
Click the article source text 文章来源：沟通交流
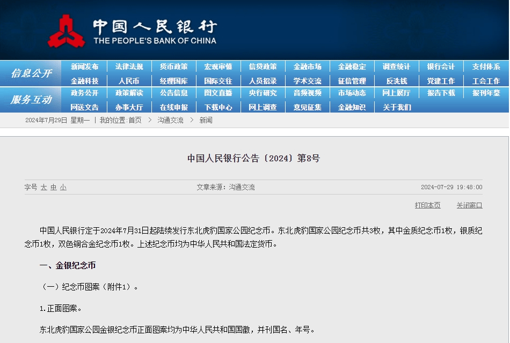point(225,188)
